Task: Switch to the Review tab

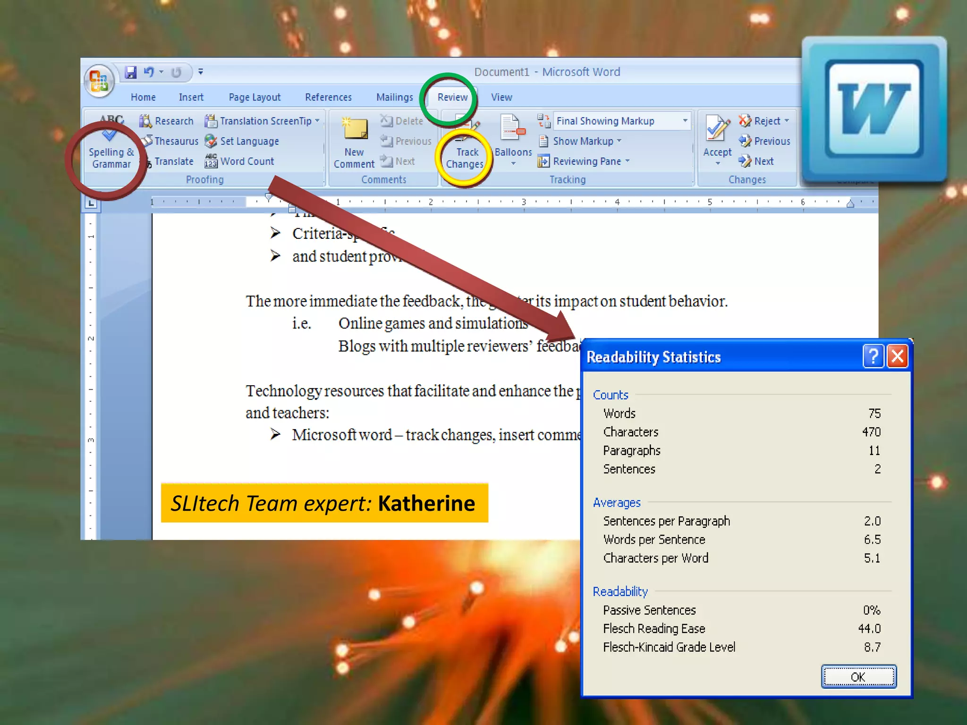Action: (x=452, y=97)
